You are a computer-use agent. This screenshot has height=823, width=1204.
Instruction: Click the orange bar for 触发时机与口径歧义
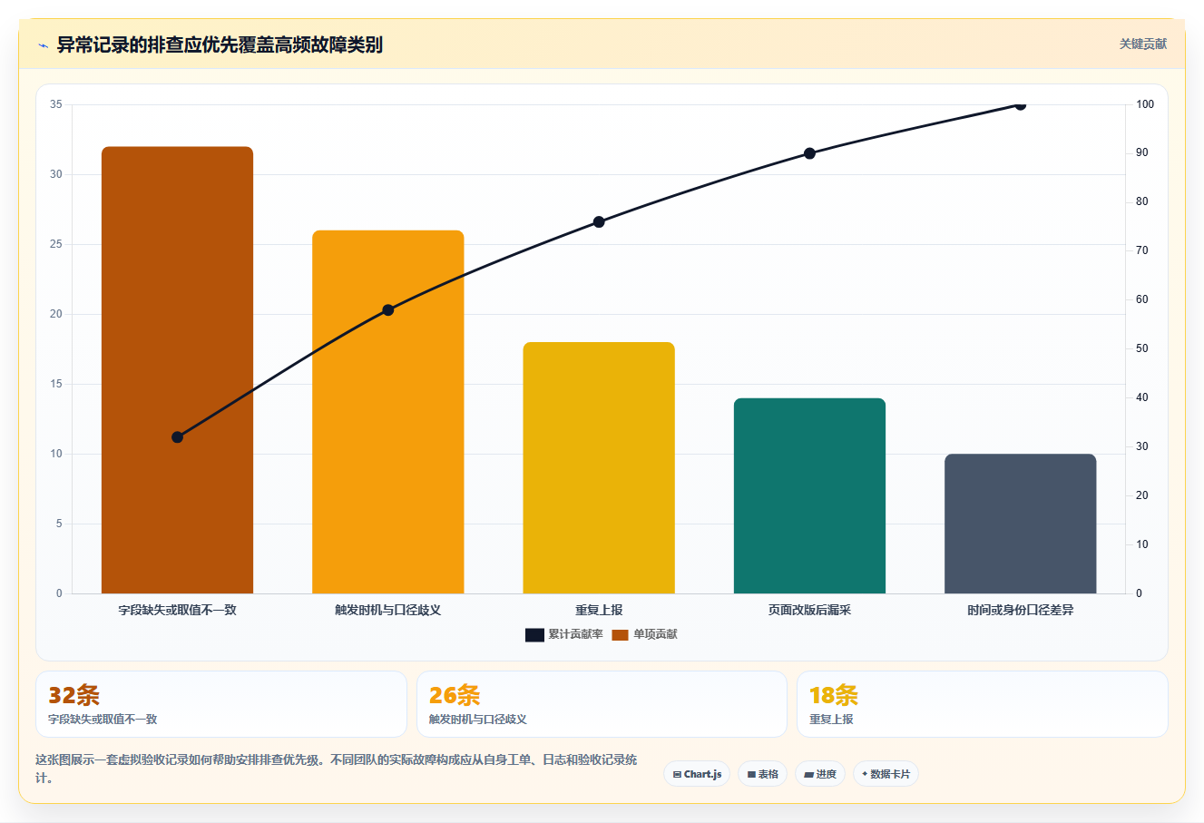(388, 412)
